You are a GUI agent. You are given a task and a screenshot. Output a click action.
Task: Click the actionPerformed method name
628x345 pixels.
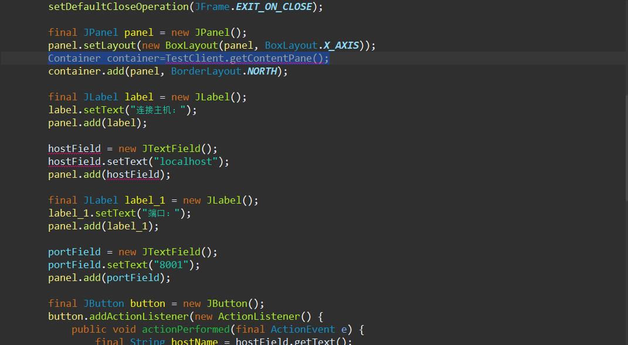(x=186, y=329)
